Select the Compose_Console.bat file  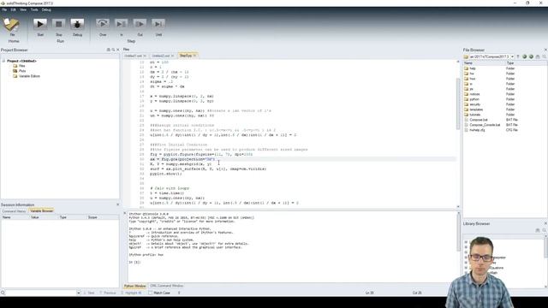click(x=485, y=125)
